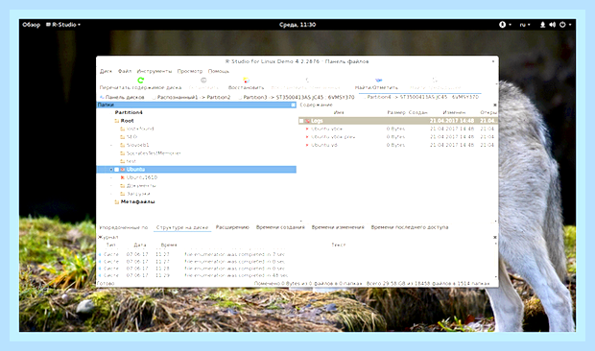Open the ru keyboard layout dropdown
595x351 pixels.
525,25
